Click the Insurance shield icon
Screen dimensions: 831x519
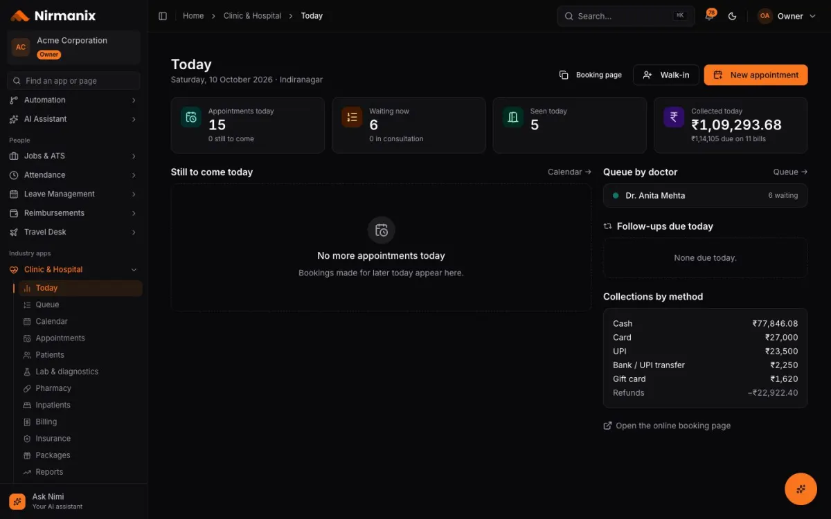27,439
